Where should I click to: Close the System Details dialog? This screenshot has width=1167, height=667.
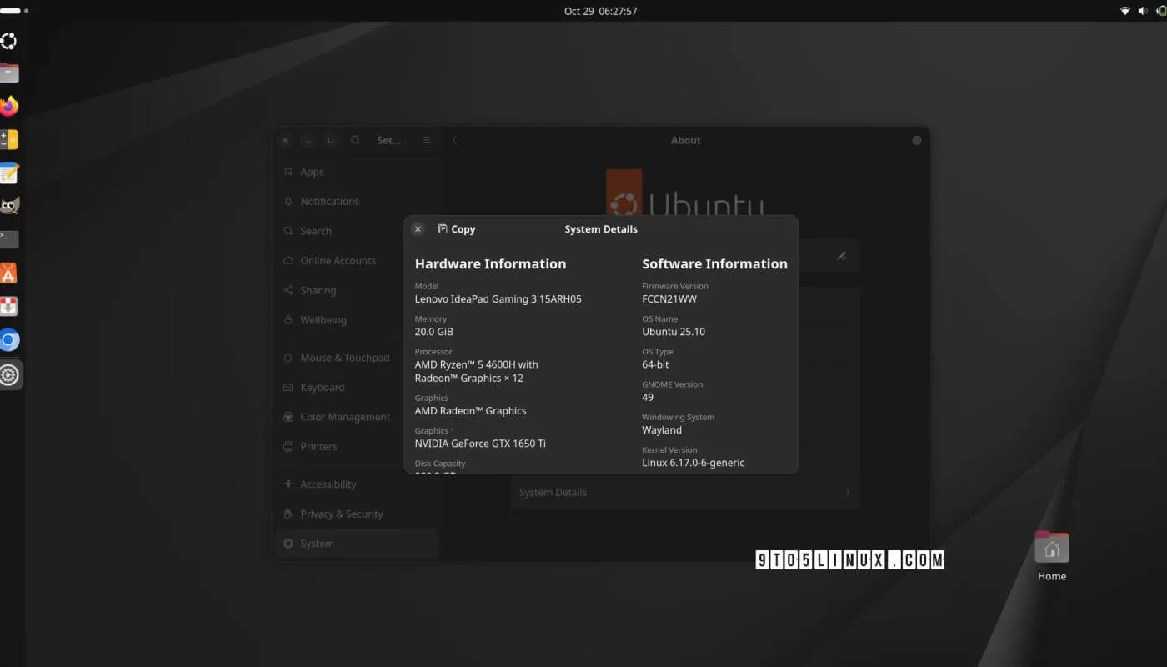(x=418, y=229)
